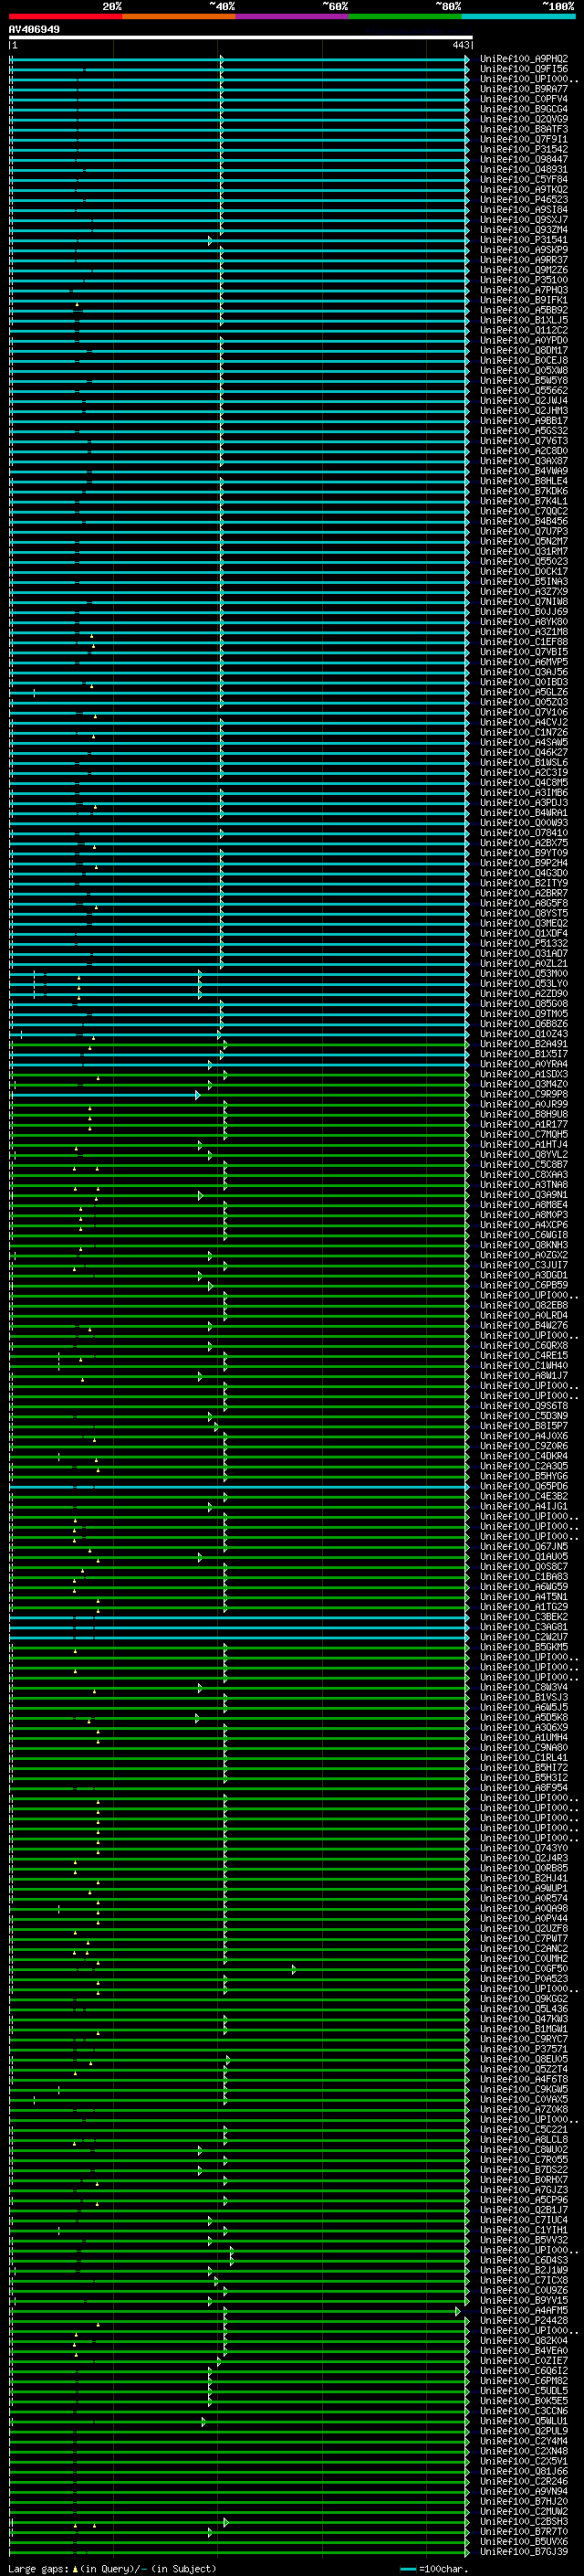Click the UniRef100_A1SDX3 label
584x2576 pixels.
point(524,1074)
